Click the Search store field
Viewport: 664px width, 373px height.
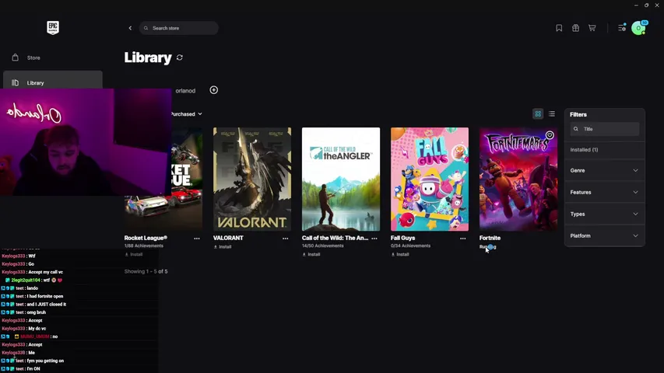click(x=179, y=28)
